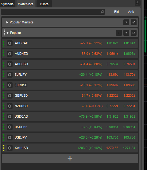Click the circle icon beside EURUSD

pyautogui.click(x=10, y=85)
